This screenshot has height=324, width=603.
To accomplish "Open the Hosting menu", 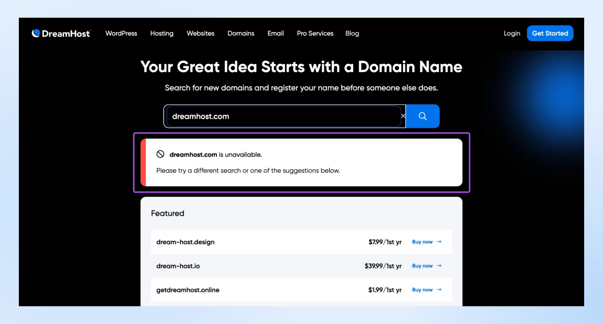I will pos(162,34).
